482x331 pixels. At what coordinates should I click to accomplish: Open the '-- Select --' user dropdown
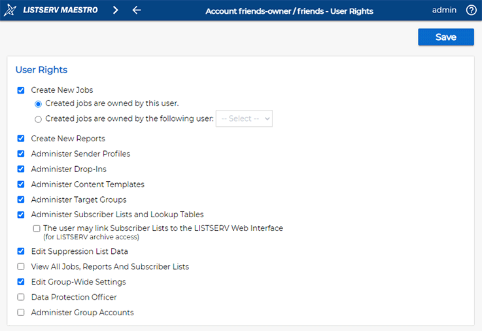point(244,118)
